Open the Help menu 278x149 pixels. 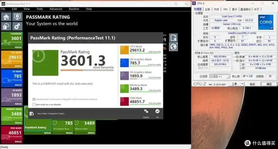pyautogui.click(x=89, y=9)
